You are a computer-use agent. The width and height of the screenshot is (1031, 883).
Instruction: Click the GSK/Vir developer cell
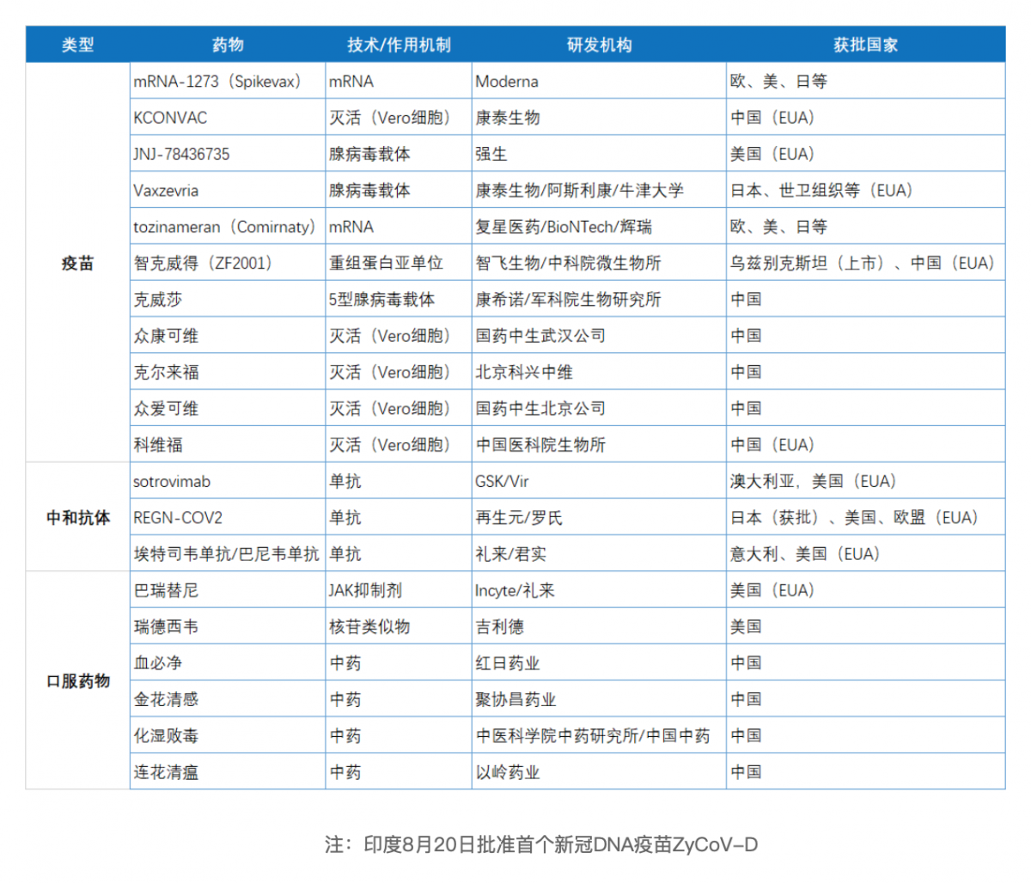(x=599, y=481)
